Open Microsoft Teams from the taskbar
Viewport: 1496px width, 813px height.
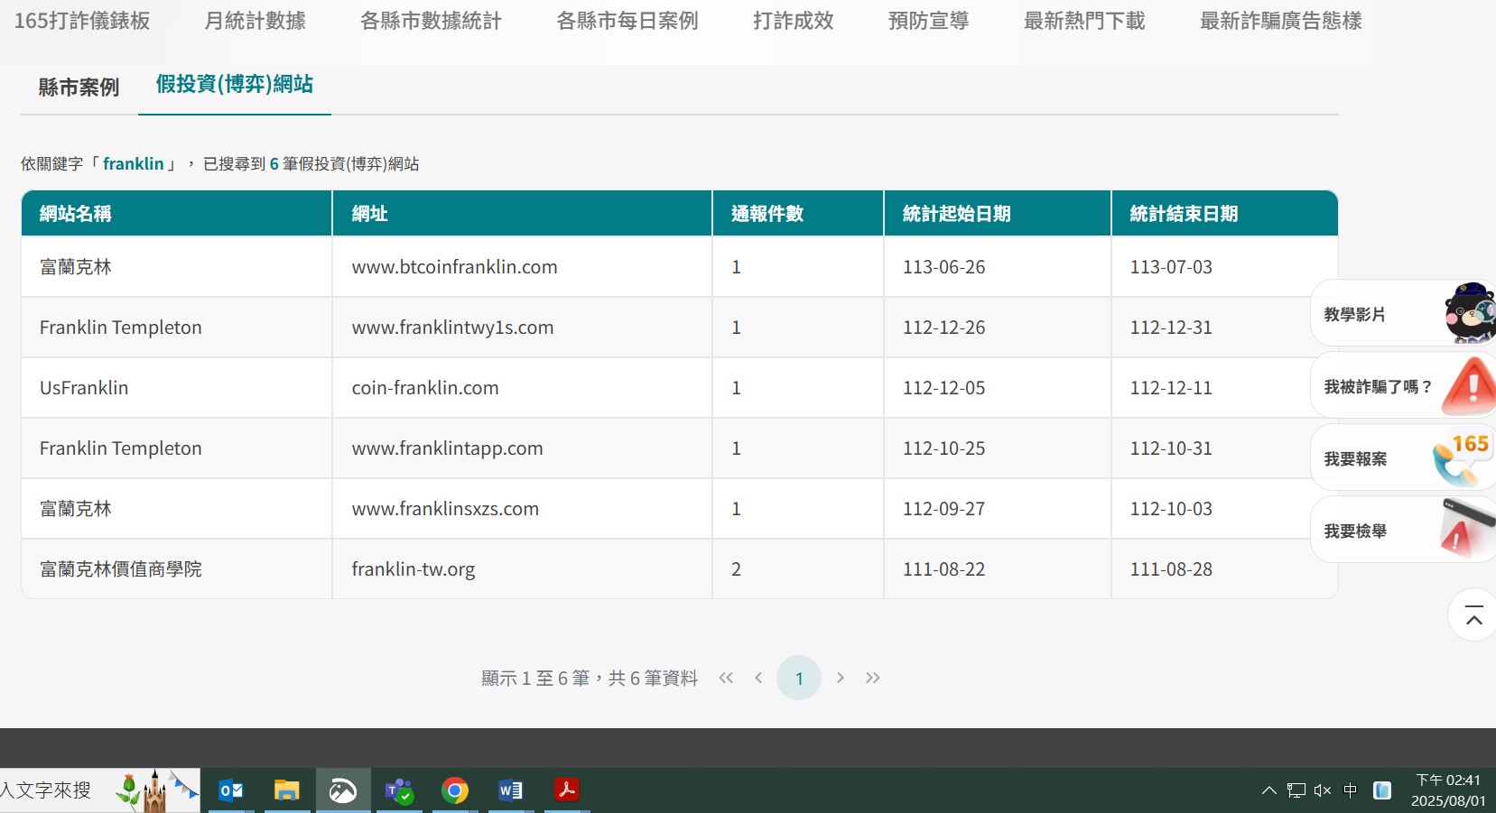tap(399, 791)
